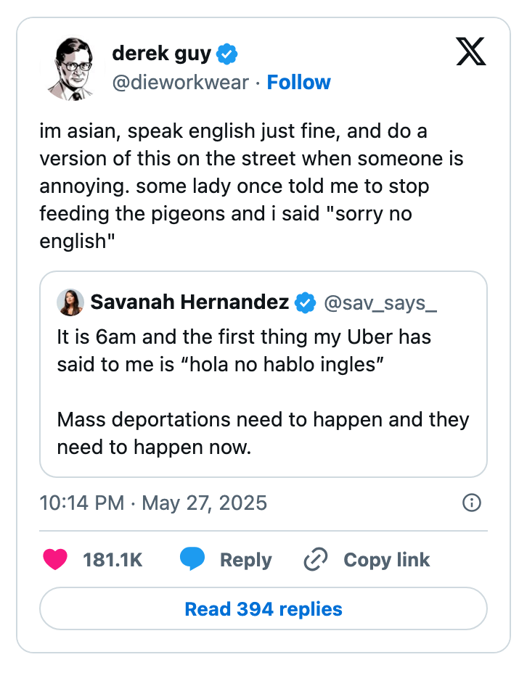Open the @dieworkwear handle link
Image resolution: width=527 pixels, height=673 pixels.
pyautogui.click(x=181, y=82)
